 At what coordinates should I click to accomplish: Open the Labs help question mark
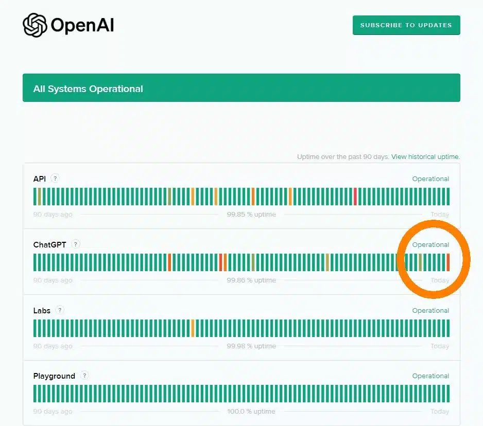pyautogui.click(x=60, y=310)
